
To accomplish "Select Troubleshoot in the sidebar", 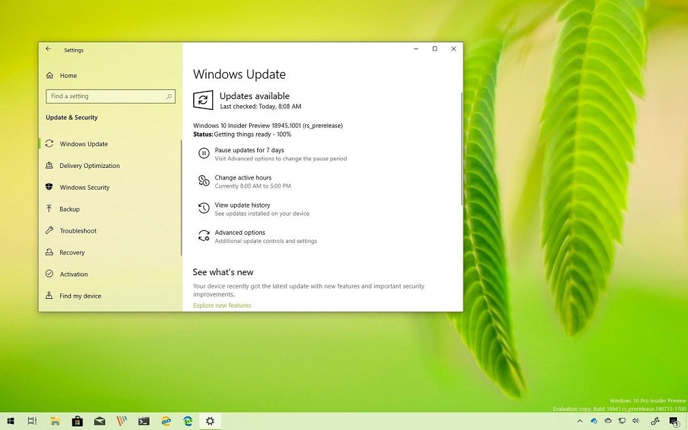I will 78,231.
